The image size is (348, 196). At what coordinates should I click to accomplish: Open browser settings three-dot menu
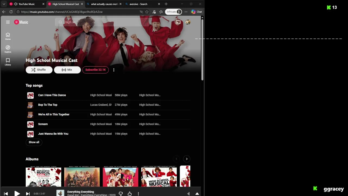click(186, 12)
